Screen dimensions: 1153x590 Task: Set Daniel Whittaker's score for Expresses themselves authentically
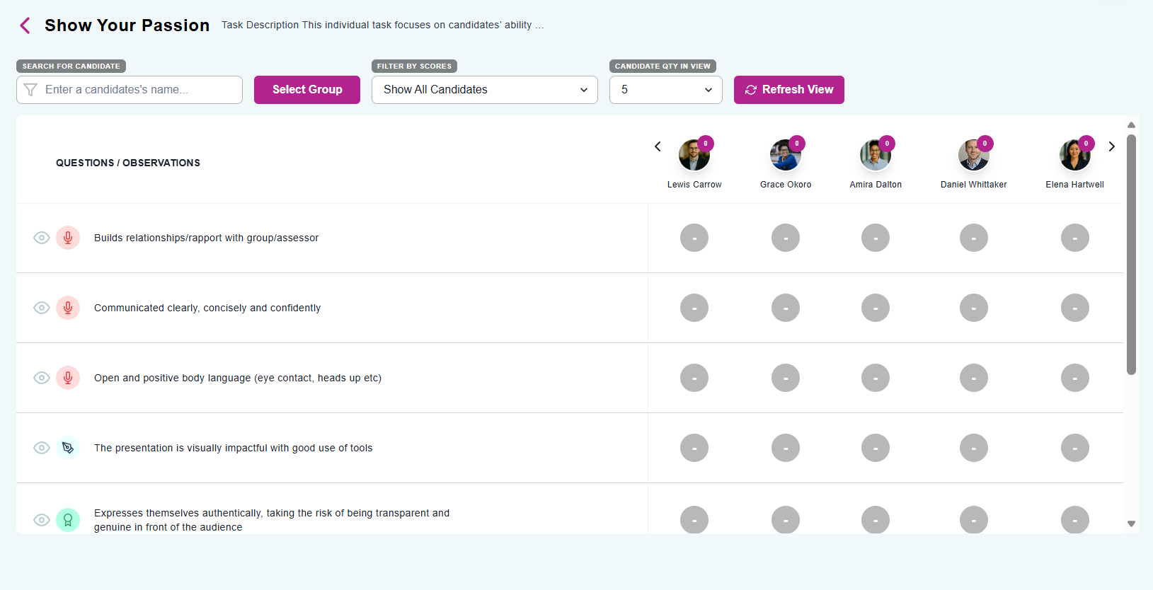coord(974,520)
